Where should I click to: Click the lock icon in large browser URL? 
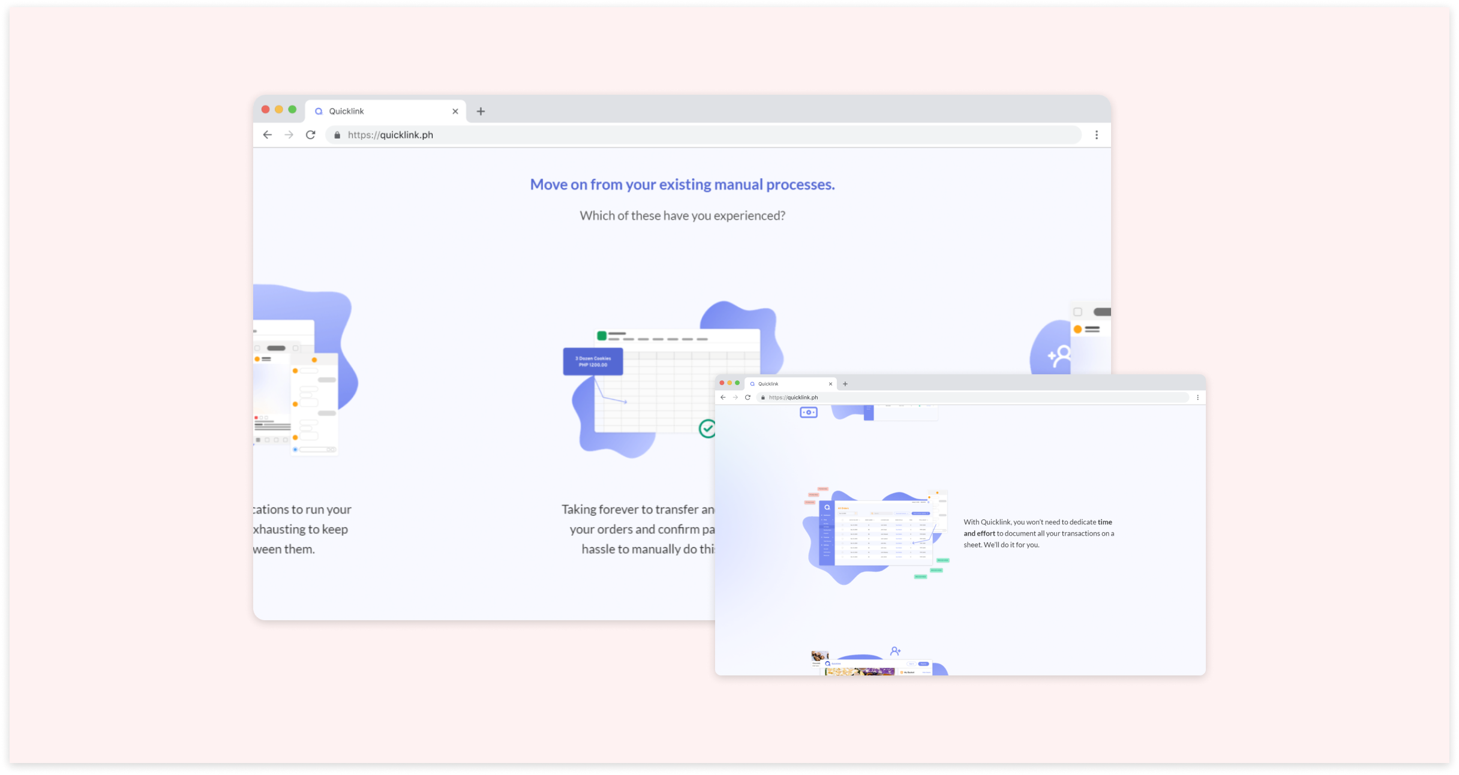pos(337,135)
